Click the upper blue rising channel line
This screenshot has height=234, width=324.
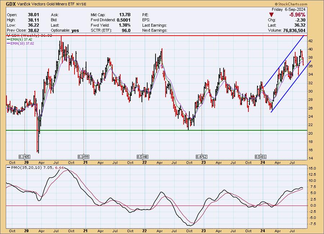(284, 61)
